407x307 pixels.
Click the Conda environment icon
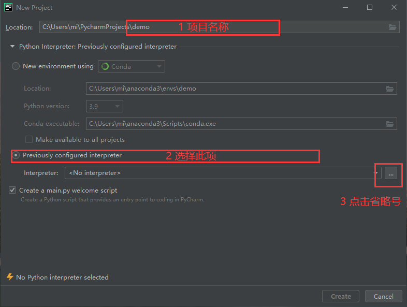tap(105, 66)
